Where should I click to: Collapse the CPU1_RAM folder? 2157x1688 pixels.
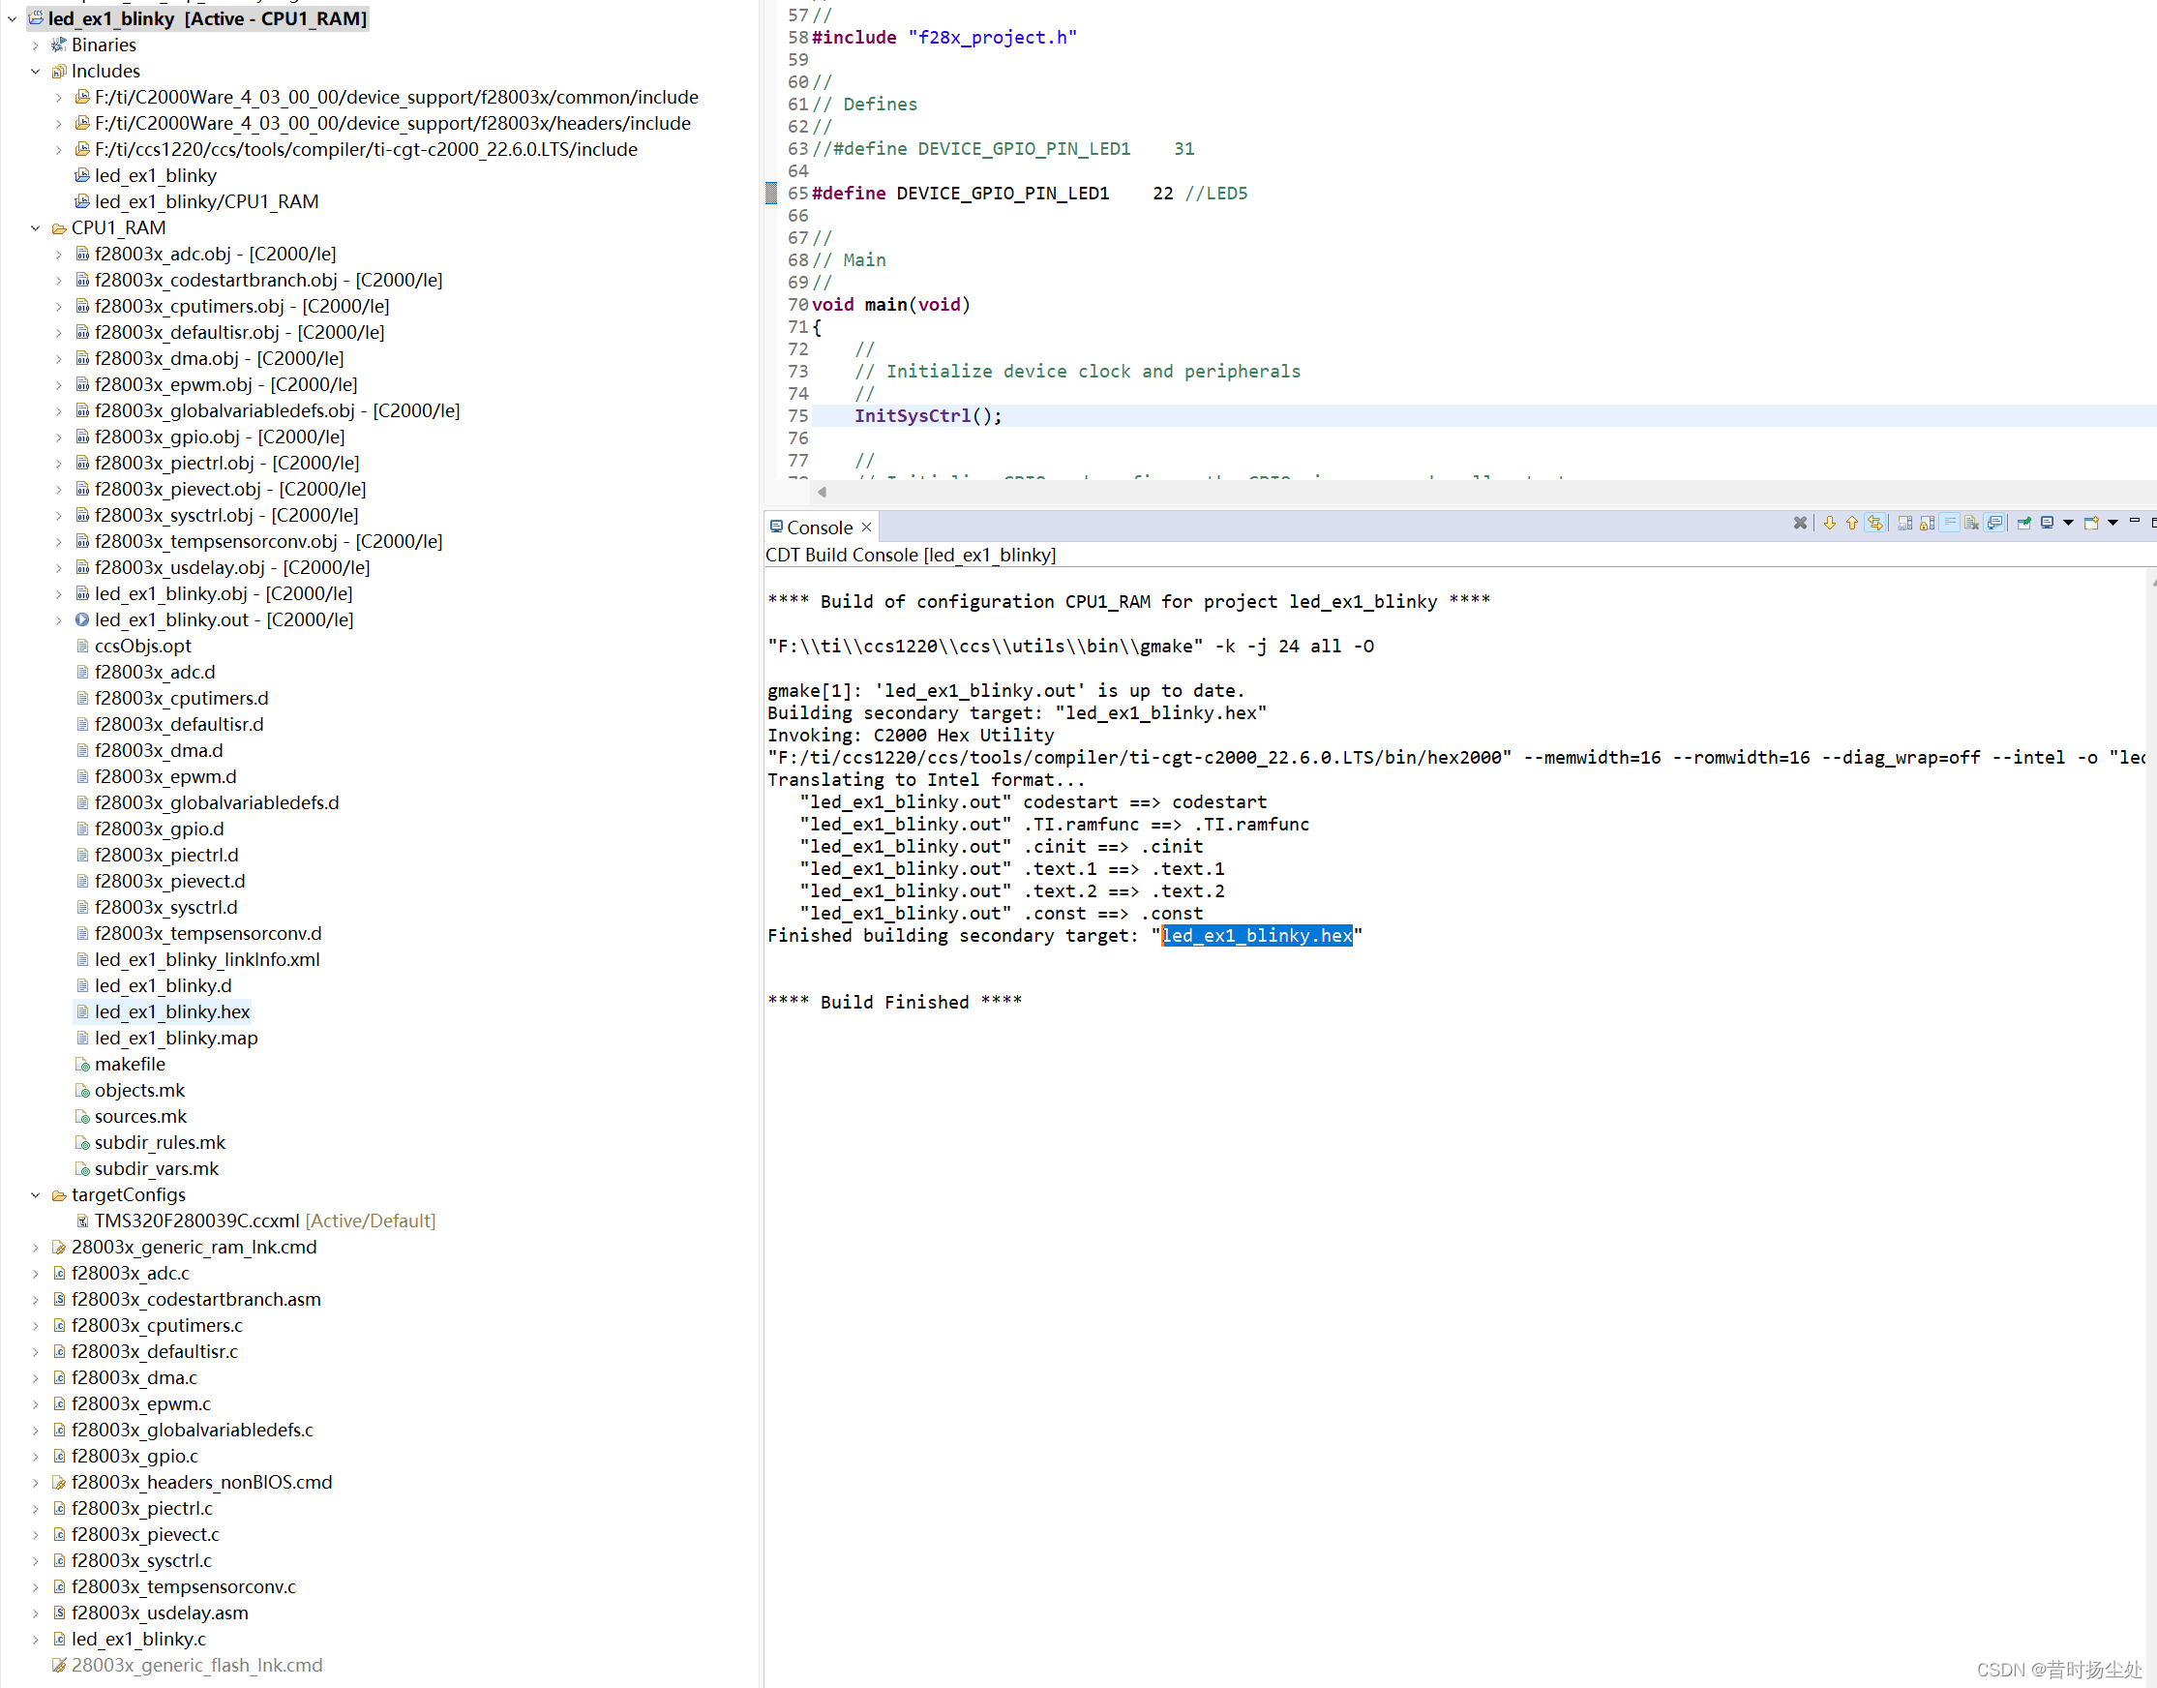pyautogui.click(x=35, y=228)
